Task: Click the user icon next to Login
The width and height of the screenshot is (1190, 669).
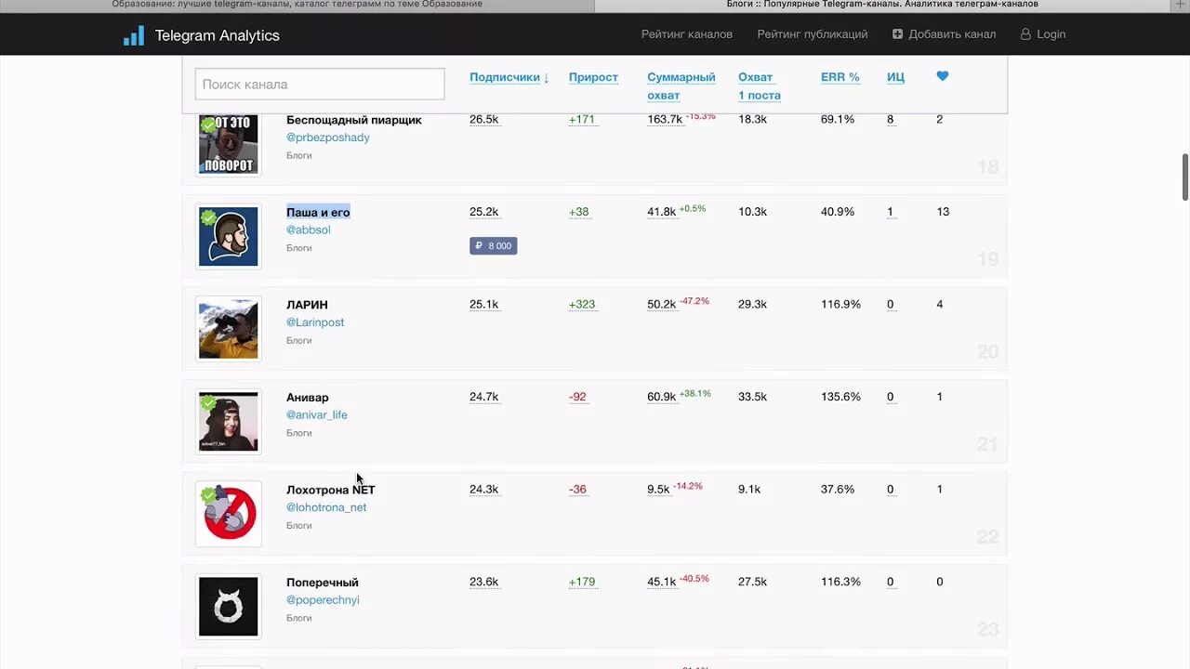Action: pyautogui.click(x=1025, y=34)
